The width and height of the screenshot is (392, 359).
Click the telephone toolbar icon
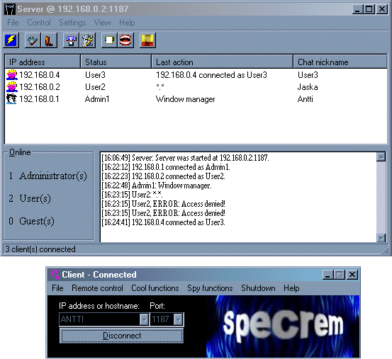coord(33,40)
